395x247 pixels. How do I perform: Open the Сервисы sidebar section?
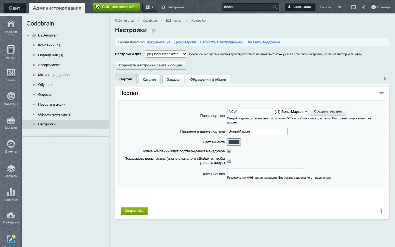click(11, 171)
